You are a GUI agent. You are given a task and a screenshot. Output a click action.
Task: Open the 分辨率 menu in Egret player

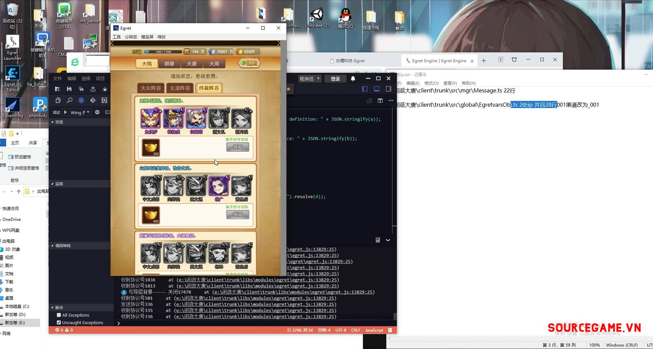131,37
